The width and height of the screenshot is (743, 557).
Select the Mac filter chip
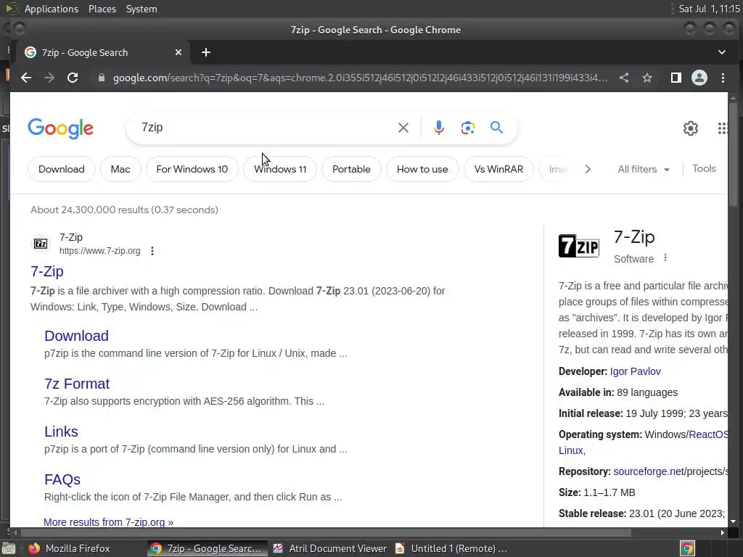pyautogui.click(x=120, y=169)
